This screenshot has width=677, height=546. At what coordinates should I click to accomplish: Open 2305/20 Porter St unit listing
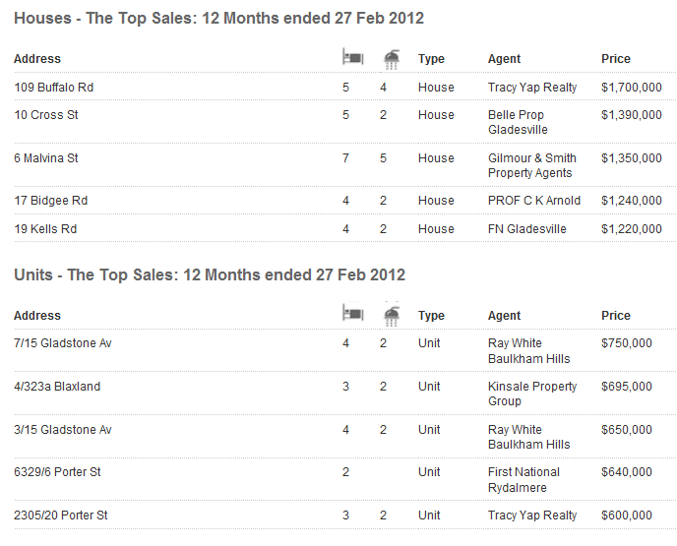[61, 516]
